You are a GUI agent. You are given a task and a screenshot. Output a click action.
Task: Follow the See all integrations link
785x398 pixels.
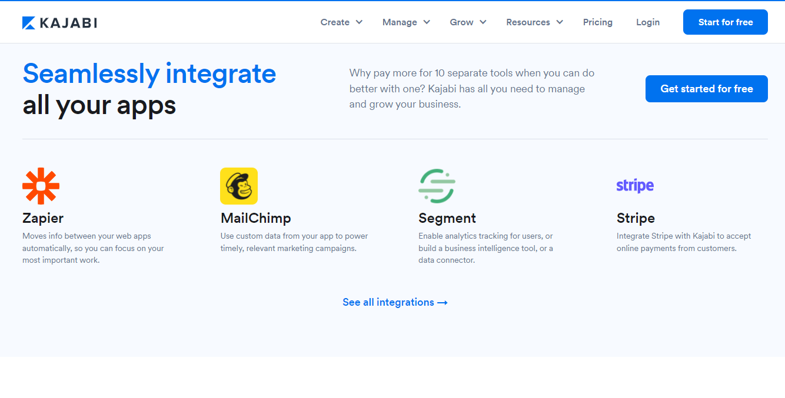[x=395, y=302]
